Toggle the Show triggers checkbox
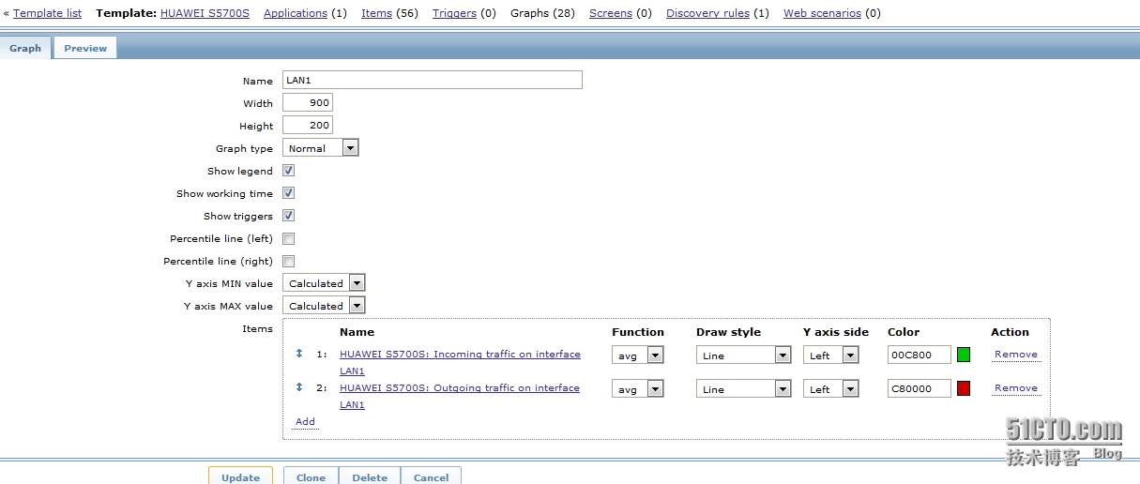The width and height of the screenshot is (1140, 484). tap(289, 216)
